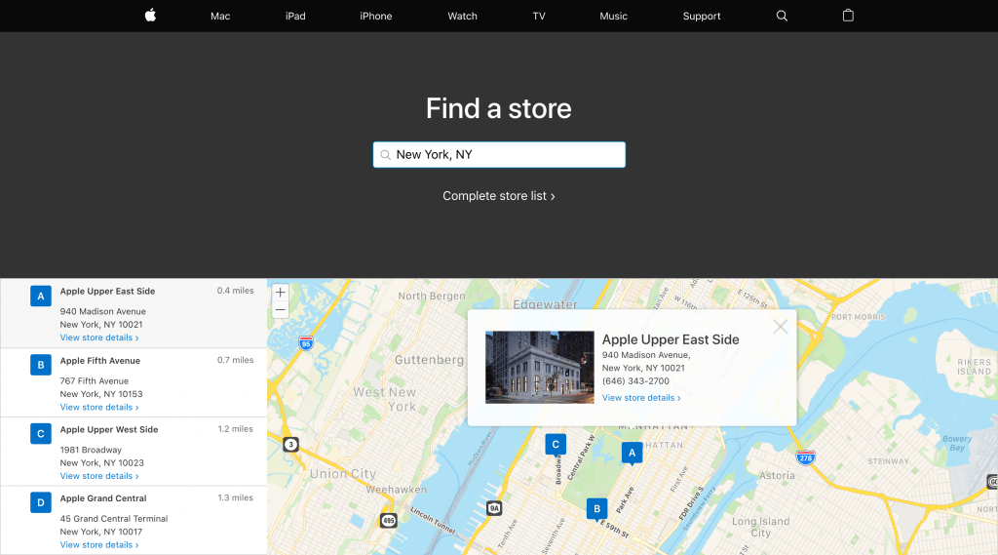Viewport: 998px width, 555px height.
Task: Click New York, NY 10153 text
Action: click(101, 394)
